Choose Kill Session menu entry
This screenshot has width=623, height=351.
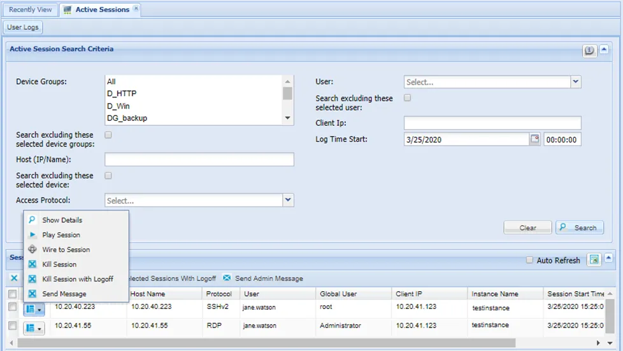[76, 264]
